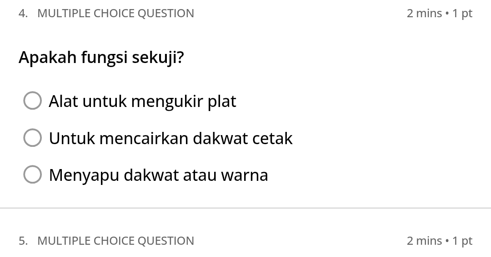Click question 4's 'MULTIPLE CHOICE QUESTION' label
Viewport: 491px width, 257px height.
coord(115,14)
